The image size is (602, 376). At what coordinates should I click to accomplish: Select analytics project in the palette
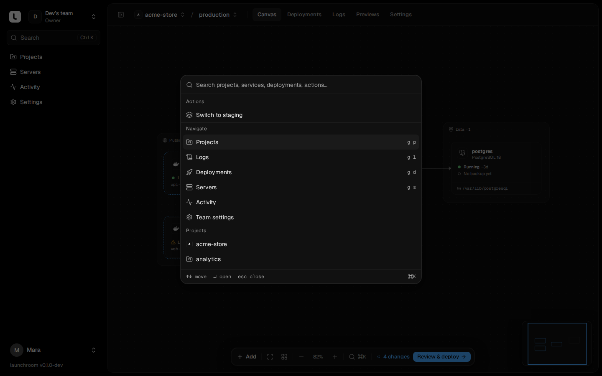pyautogui.click(x=301, y=259)
